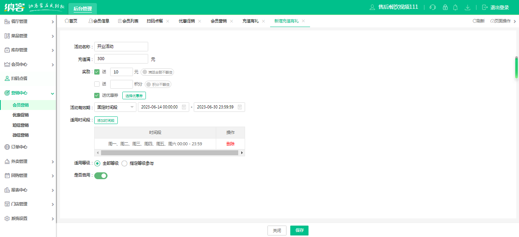The height and width of the screenshot is (237, 519).
Task: Click the 退出登录 logout icon
Action: [484, 7]
